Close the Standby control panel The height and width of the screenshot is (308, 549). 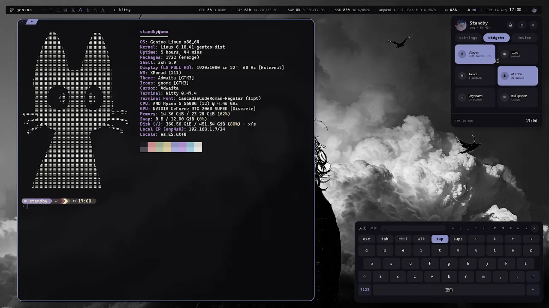point(533,25)
